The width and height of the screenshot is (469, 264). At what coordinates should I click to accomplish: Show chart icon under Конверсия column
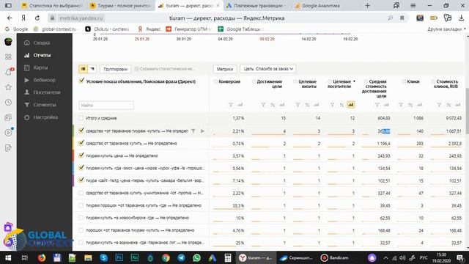(x=240, y=105)
